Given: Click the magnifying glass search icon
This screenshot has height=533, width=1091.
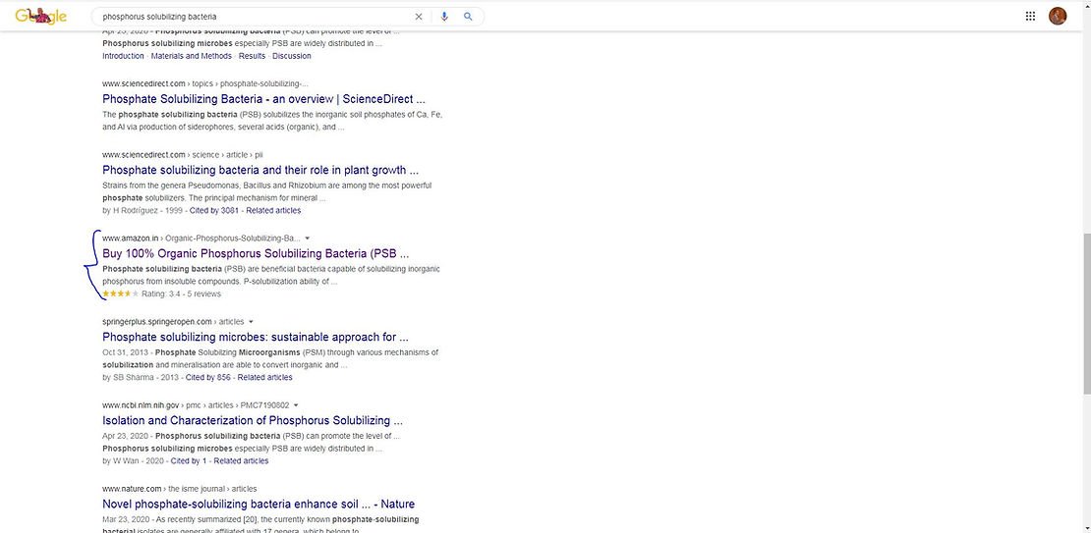Looking at the screenshot, I should point(468,17).
